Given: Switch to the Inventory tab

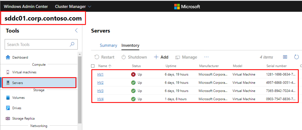Looking at the screenshot, I should 130,45.
